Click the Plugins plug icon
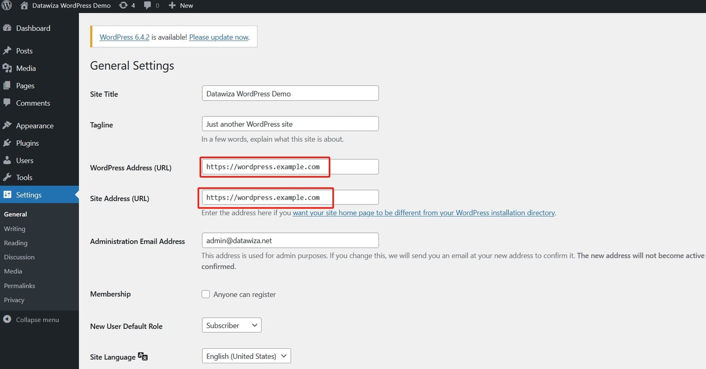This screenshot has height=369, width=706. [7, 143]
